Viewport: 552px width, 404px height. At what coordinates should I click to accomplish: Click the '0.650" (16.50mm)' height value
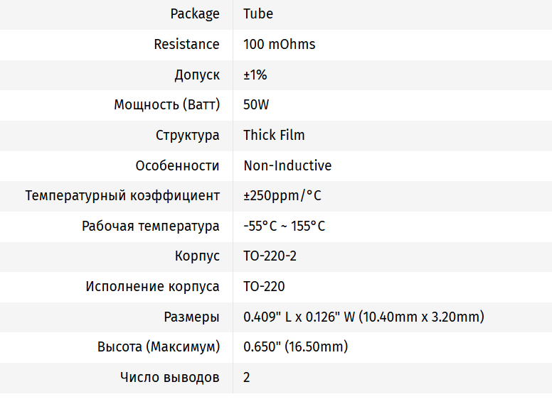click(x=295, y=347)
